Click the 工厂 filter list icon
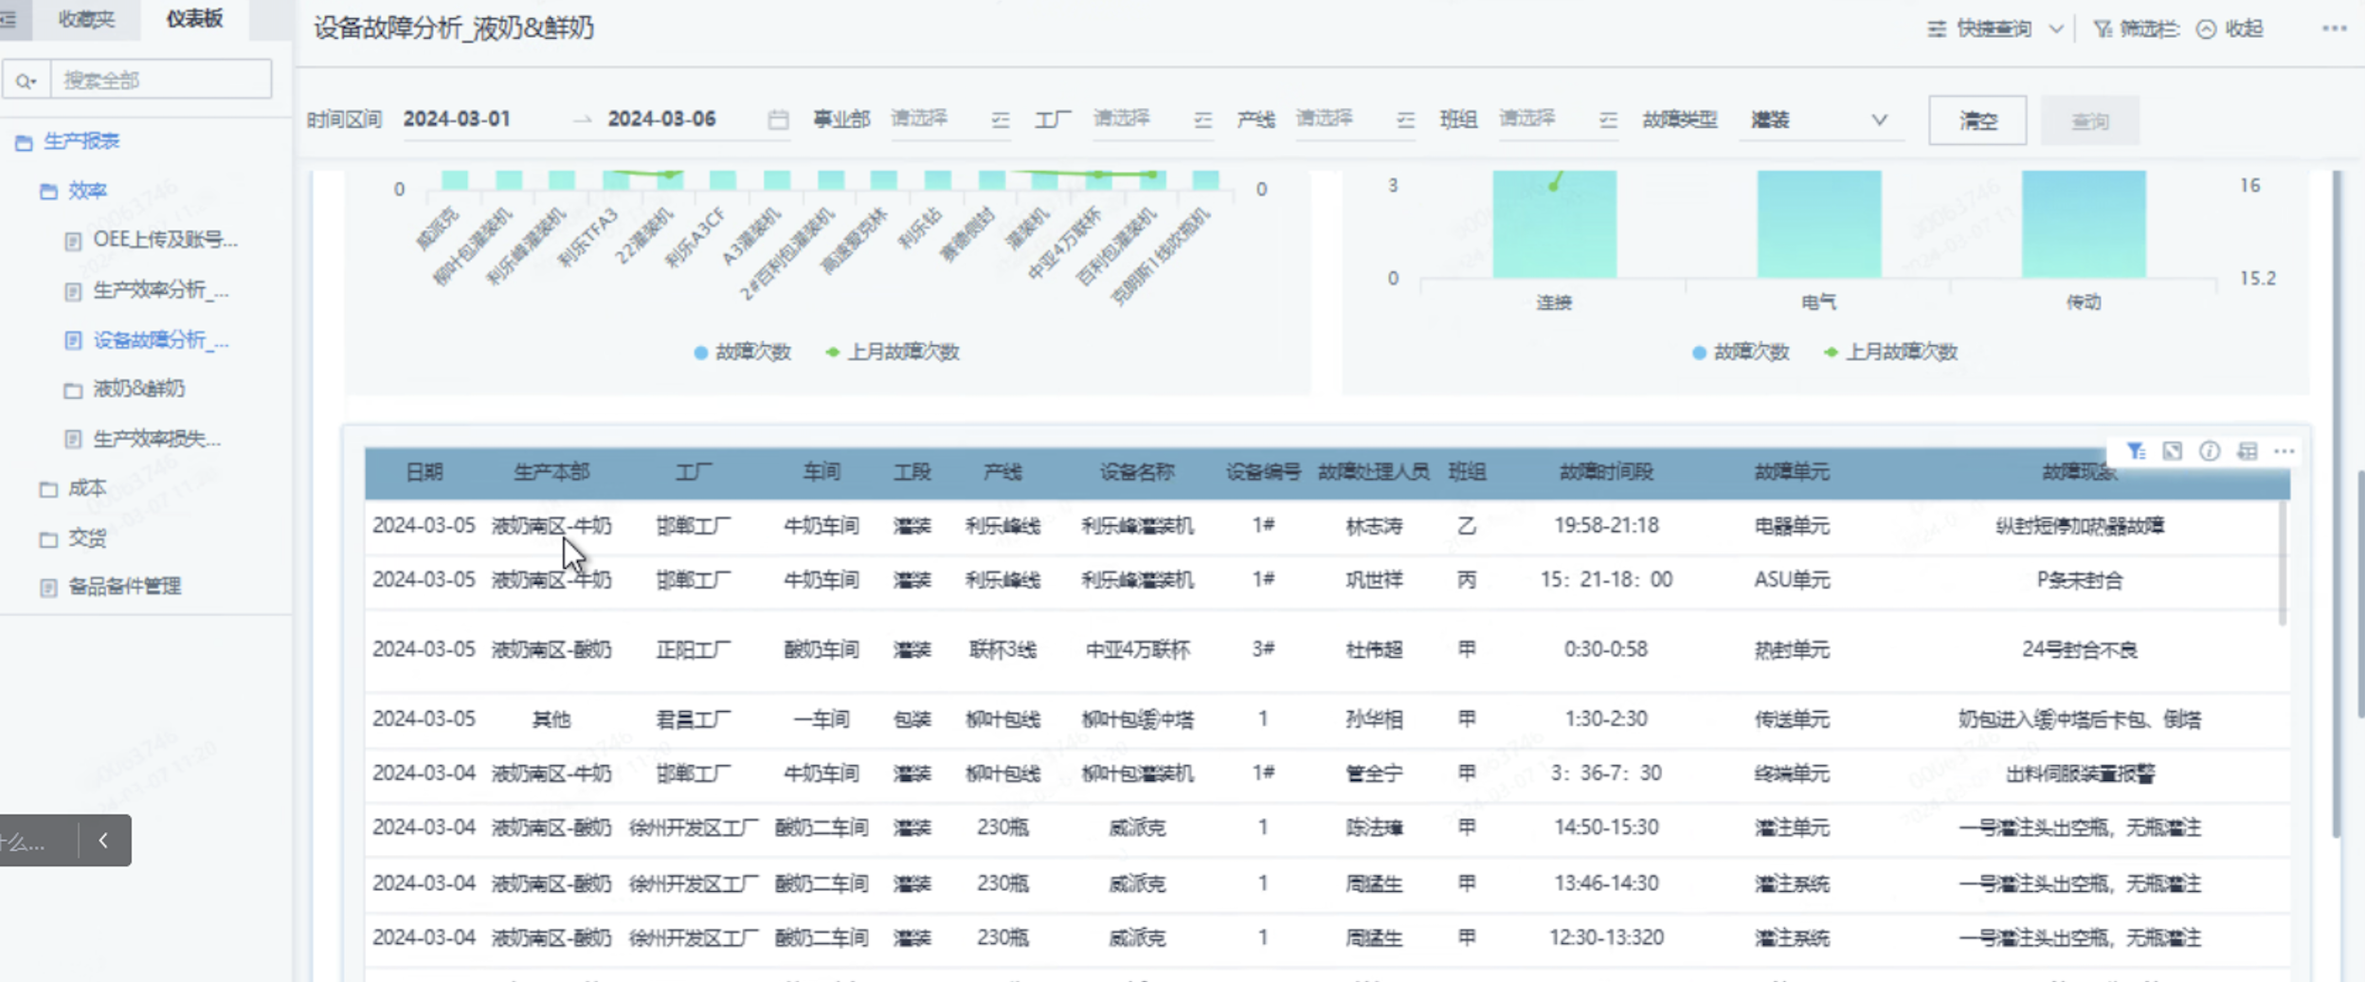Viewport: 2365px width, 982px height. (1202, 120)
